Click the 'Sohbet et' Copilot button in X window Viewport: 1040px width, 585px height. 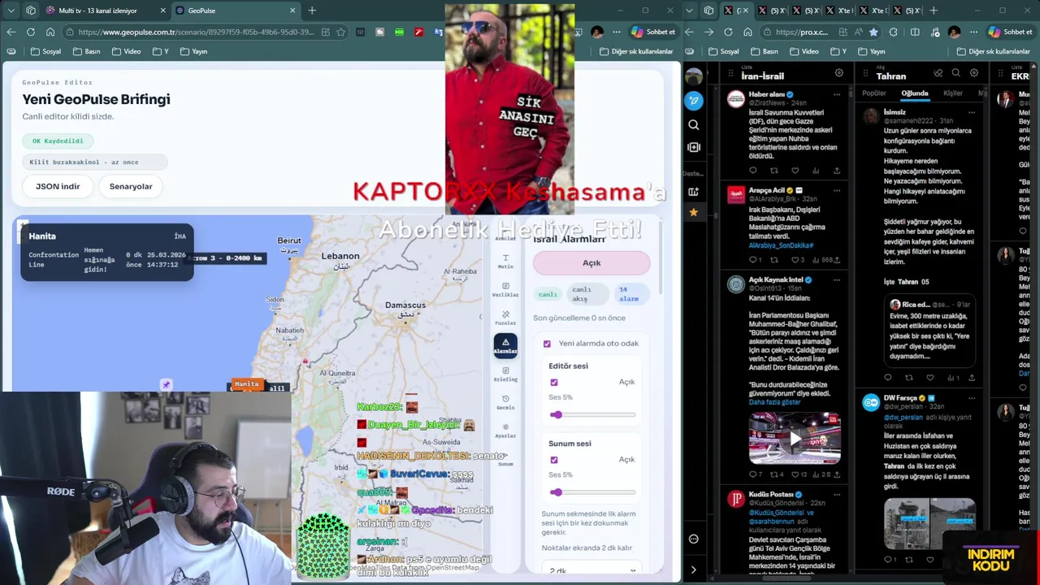(x=1010, y=32)
